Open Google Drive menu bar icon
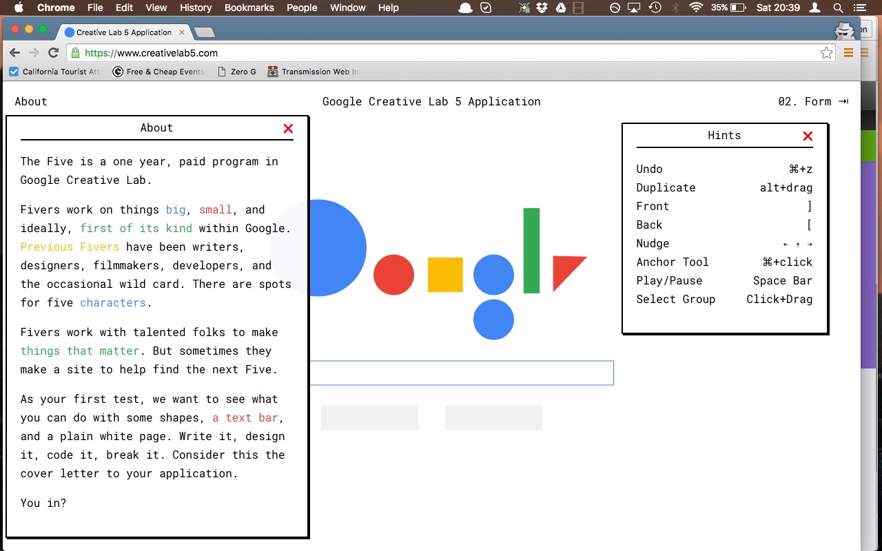The image size is (882, 551). 560,8
